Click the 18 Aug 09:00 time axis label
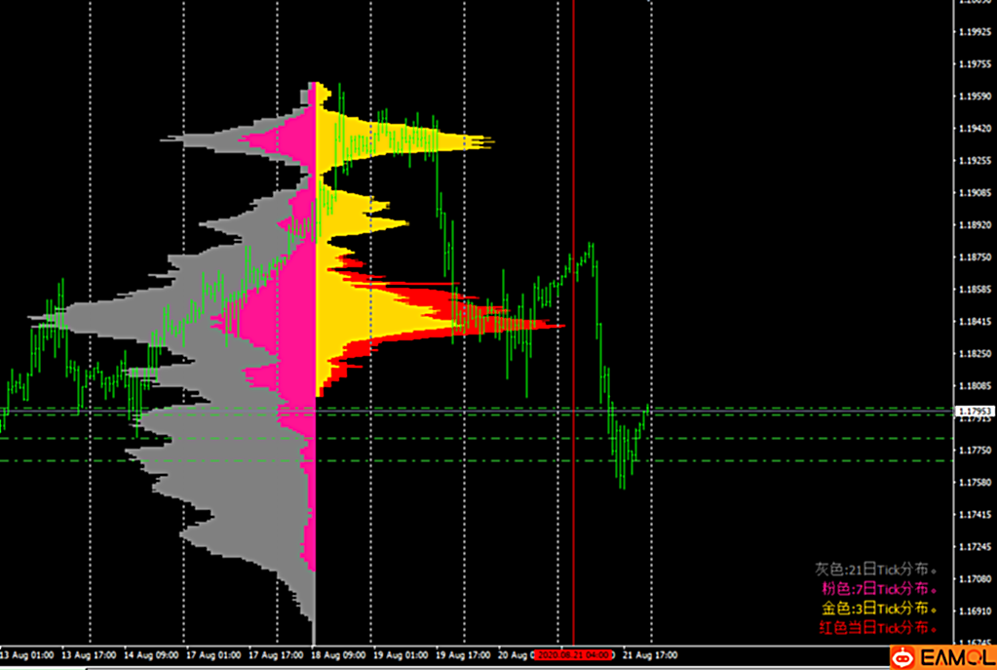This screenshot has width=997, height=670. click(338, 654)
